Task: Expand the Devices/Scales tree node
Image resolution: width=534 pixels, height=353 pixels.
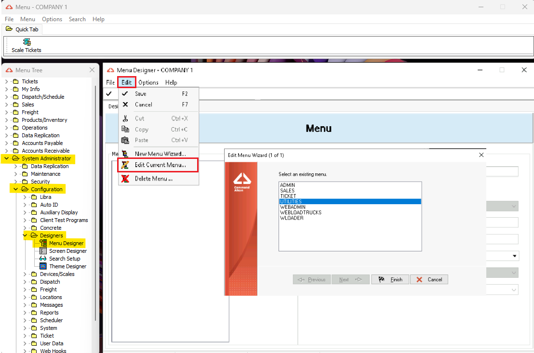Action: click(25, 274)
